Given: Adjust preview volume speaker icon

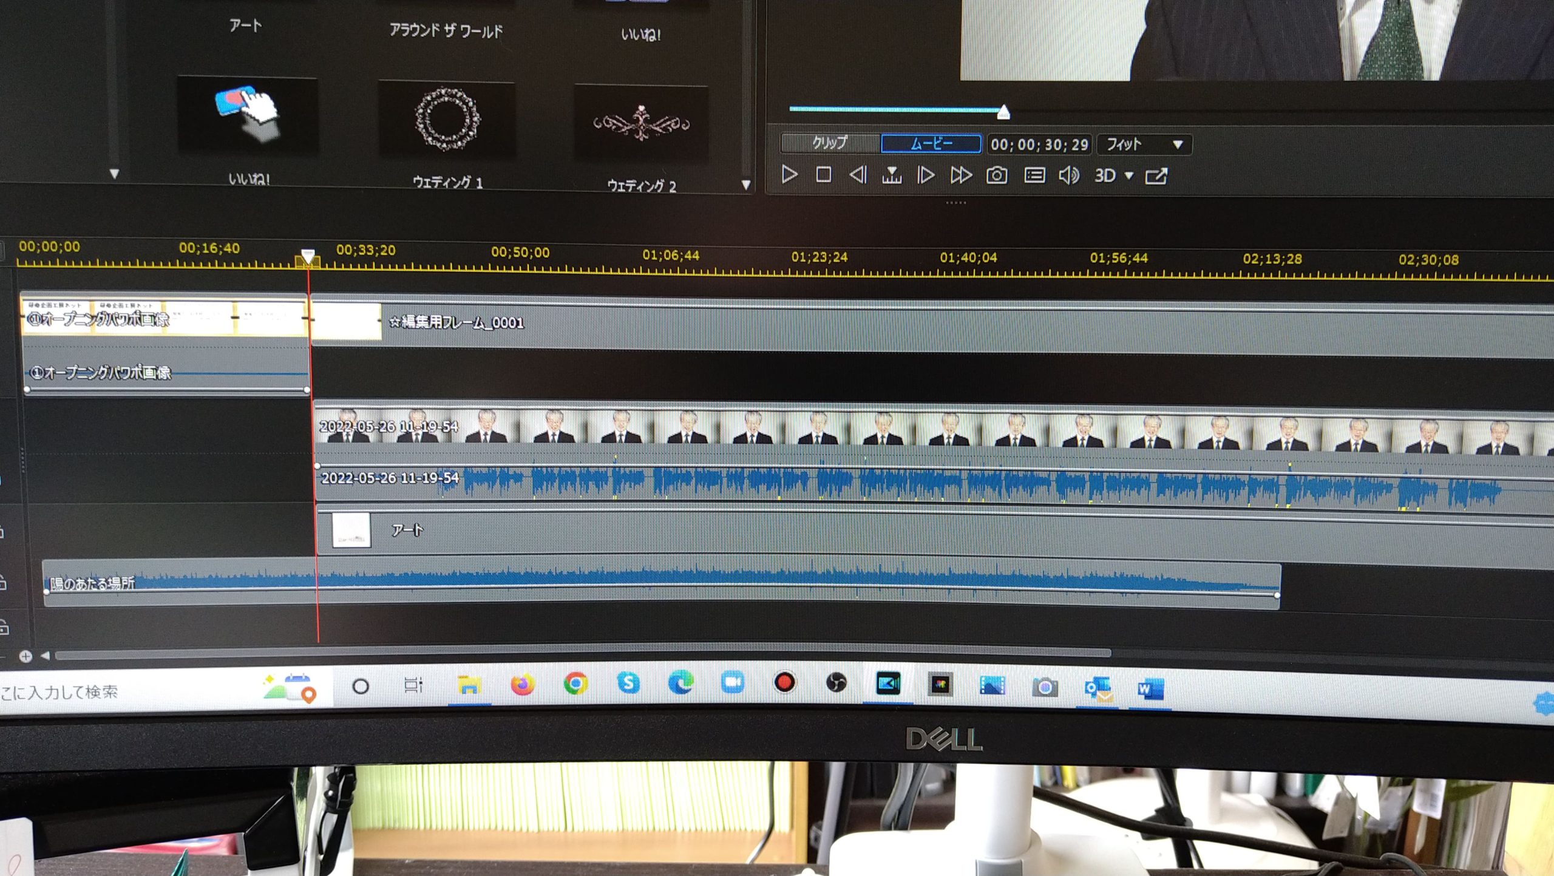Looking at the screenshot, I should click(1069, 176).
